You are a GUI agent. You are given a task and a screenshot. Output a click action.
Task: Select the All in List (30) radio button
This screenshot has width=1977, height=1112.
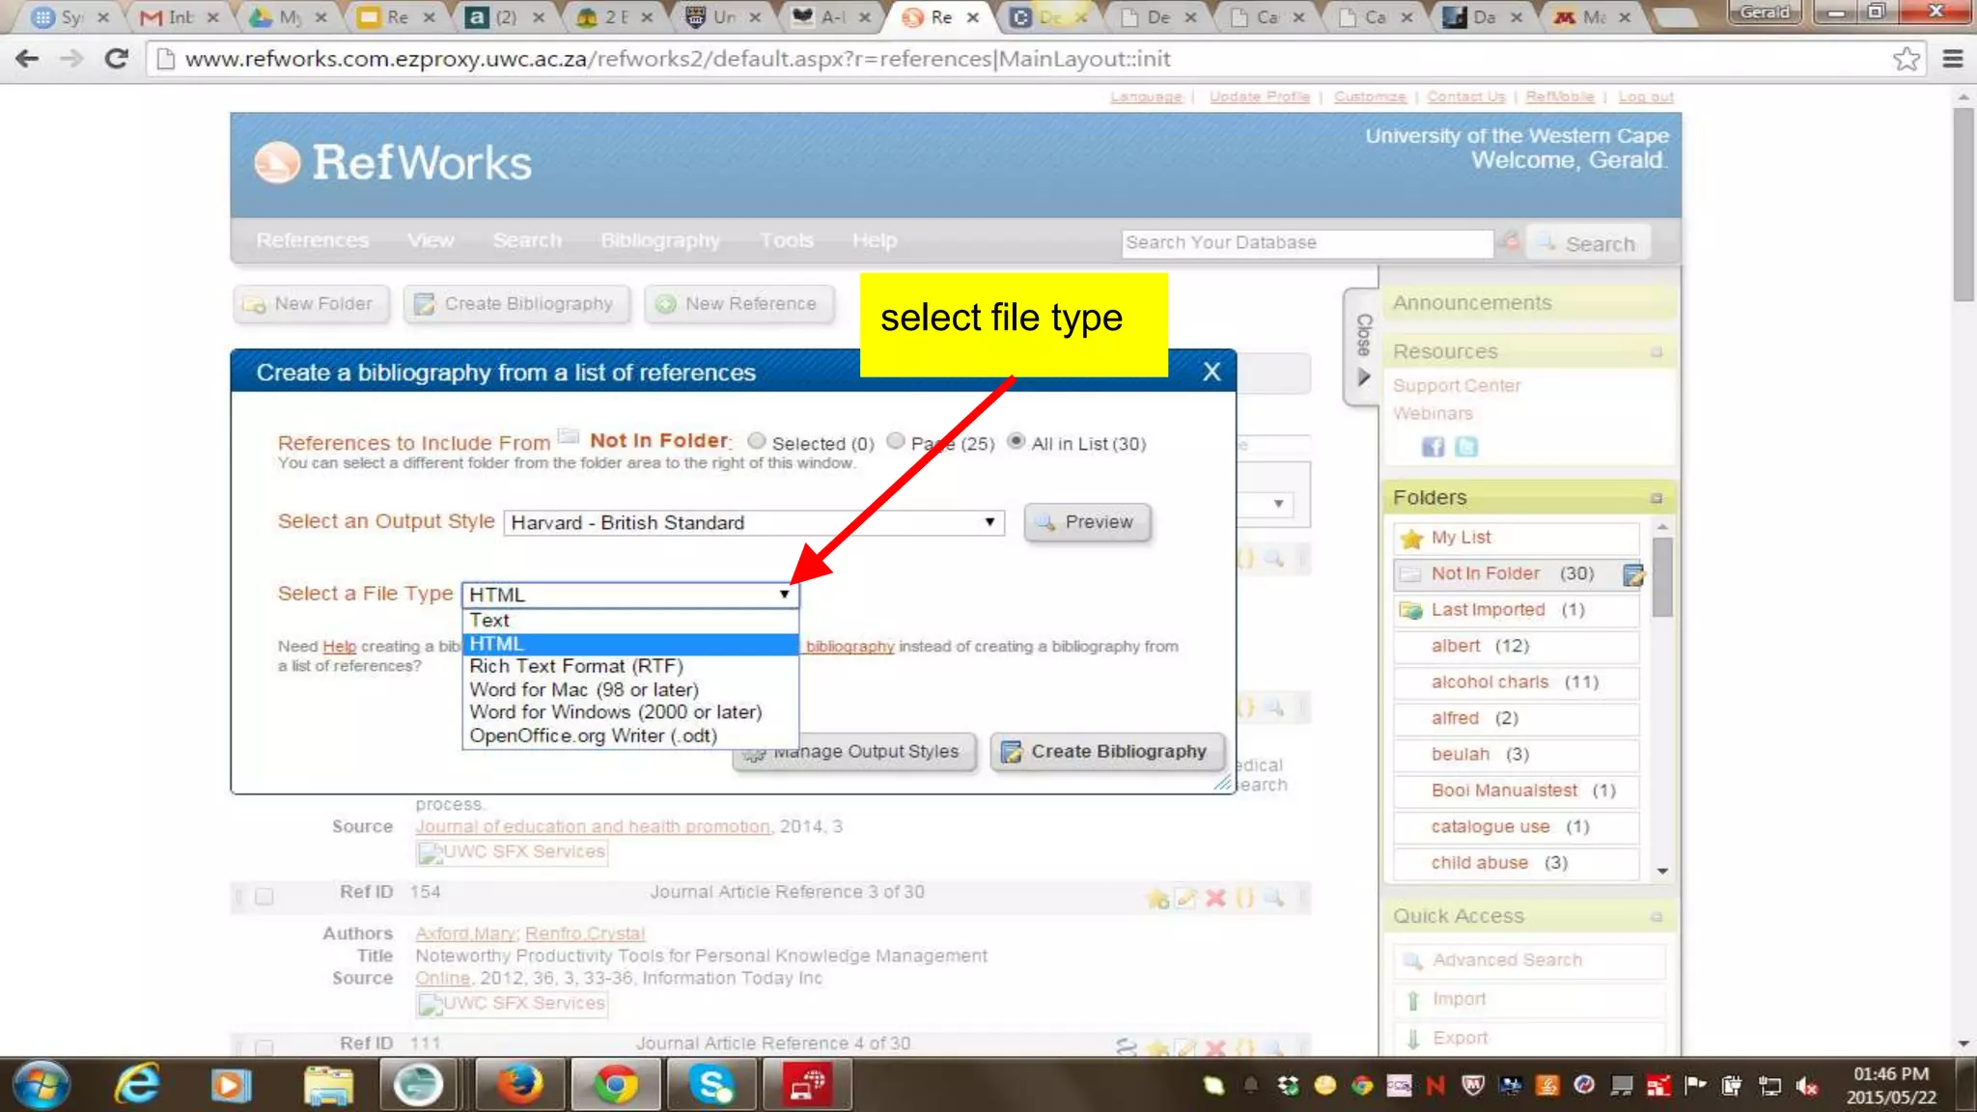pyautogui.click(x=1016, y=441)
